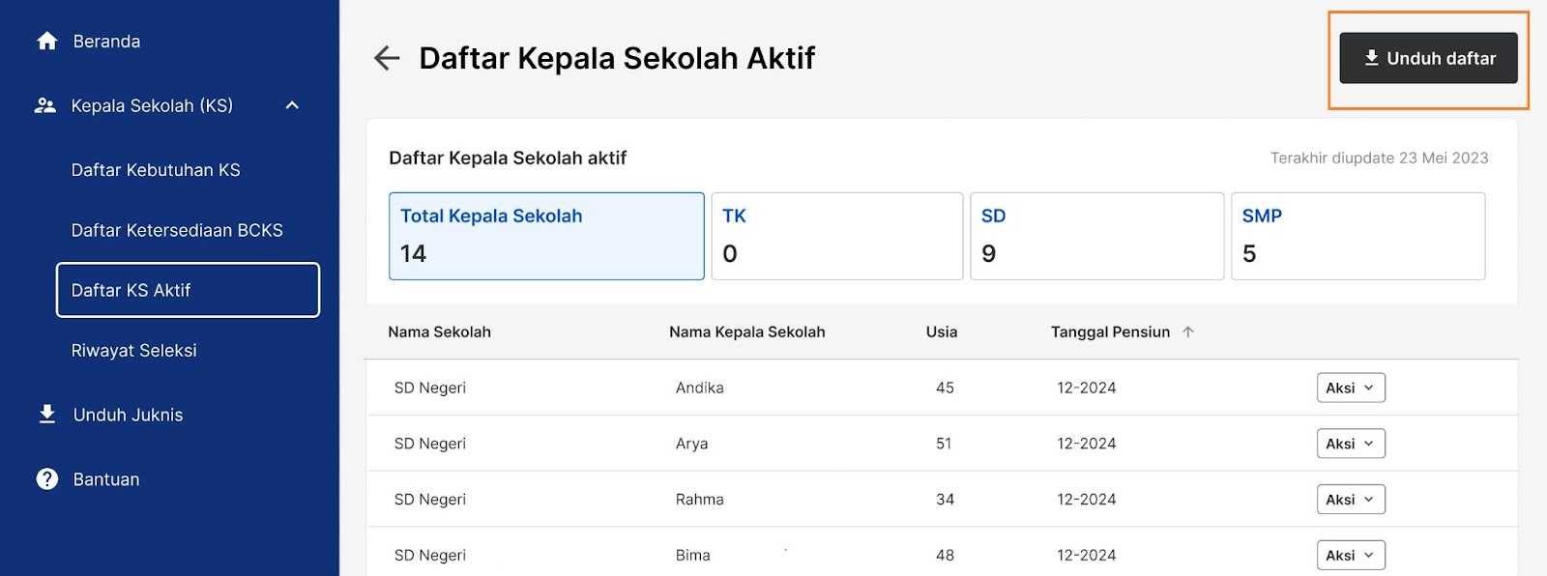This screenshot has height=576, width=1547.
Task: Click the Beranda home icon
Action: point(46,41)
